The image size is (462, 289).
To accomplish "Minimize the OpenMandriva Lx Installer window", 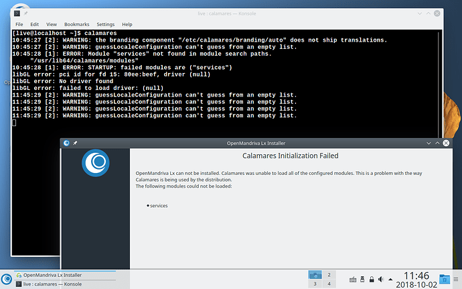I will (x=429, y=143).
